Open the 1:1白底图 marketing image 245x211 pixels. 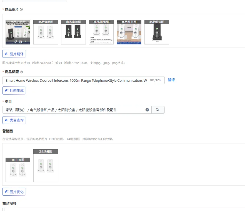tap(18, 170)
